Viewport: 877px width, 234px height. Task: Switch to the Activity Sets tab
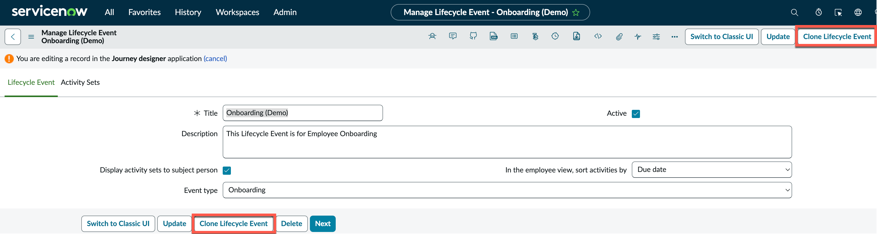point(80,82)
